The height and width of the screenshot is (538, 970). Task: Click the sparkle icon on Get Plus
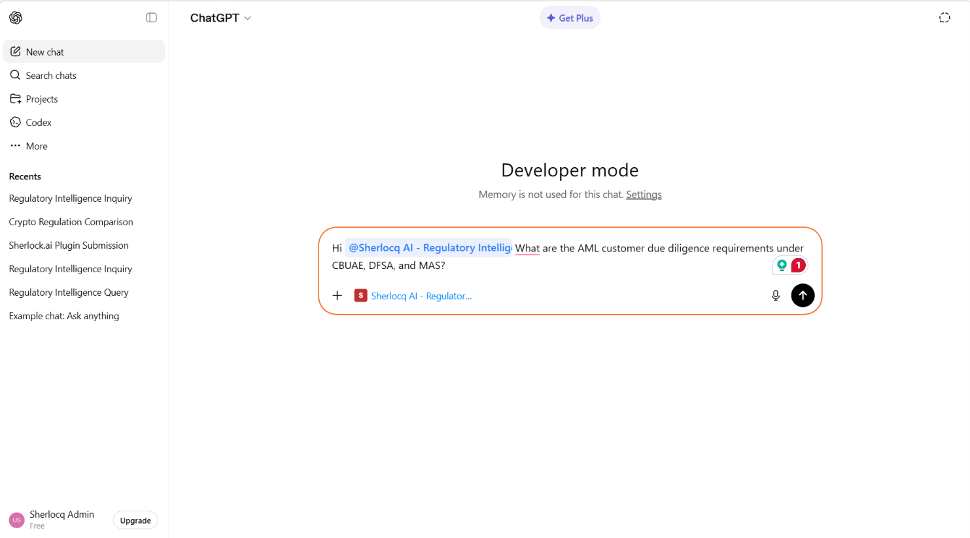(551, 18)
